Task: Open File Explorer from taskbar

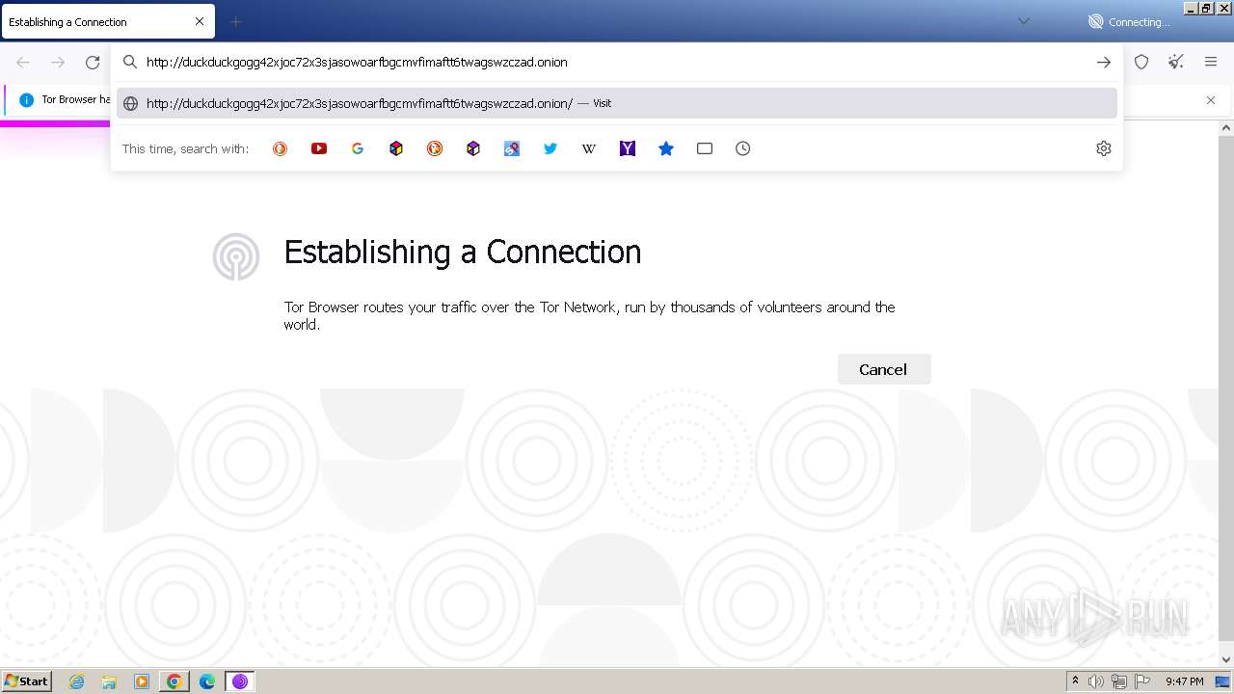Action: tap(109, 681)
